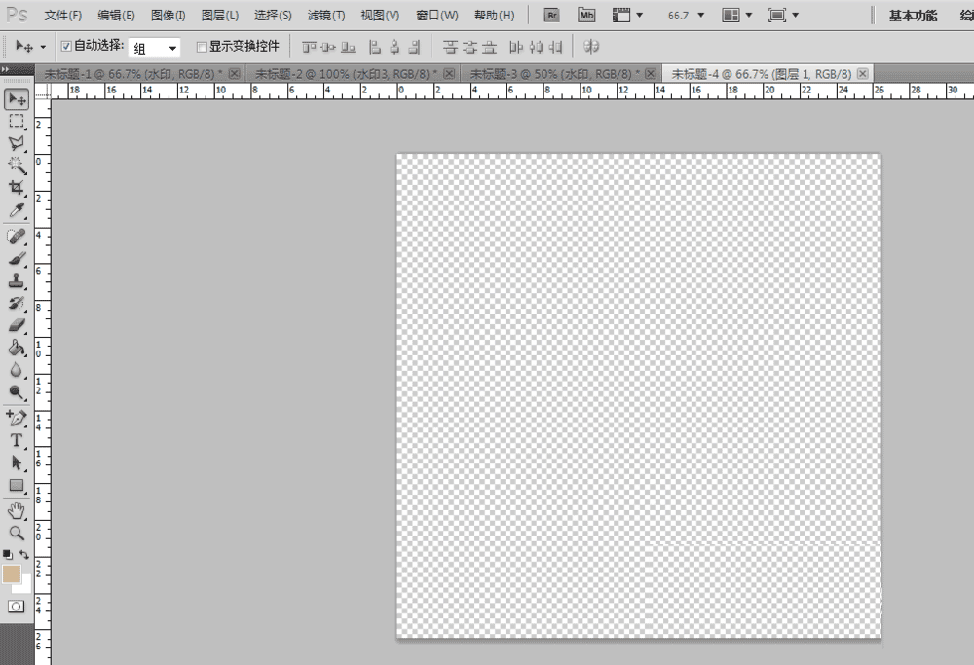Screen dimensions: 974x665
Task: Enable the 显示变换控件 checkbox
Action: click(x=202, y=47)
